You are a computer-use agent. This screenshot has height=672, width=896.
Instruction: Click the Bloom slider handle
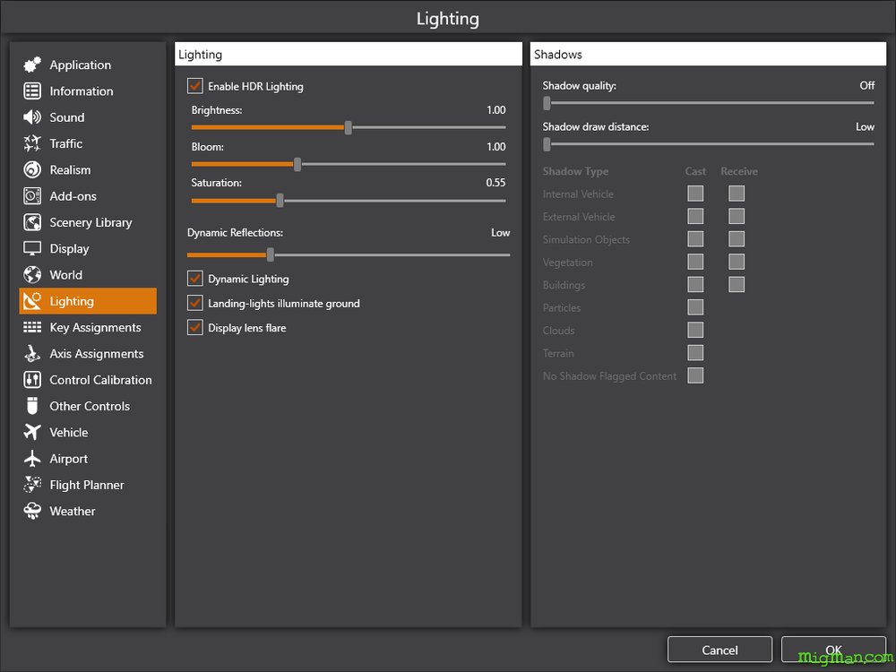[x=297, y=164]
